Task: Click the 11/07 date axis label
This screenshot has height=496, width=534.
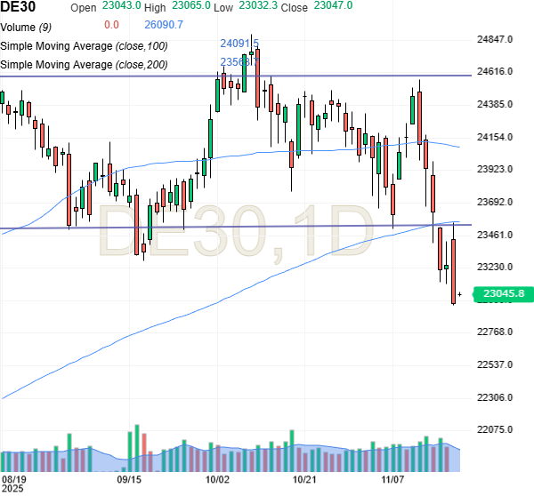Action: click(x=394, y=479)
